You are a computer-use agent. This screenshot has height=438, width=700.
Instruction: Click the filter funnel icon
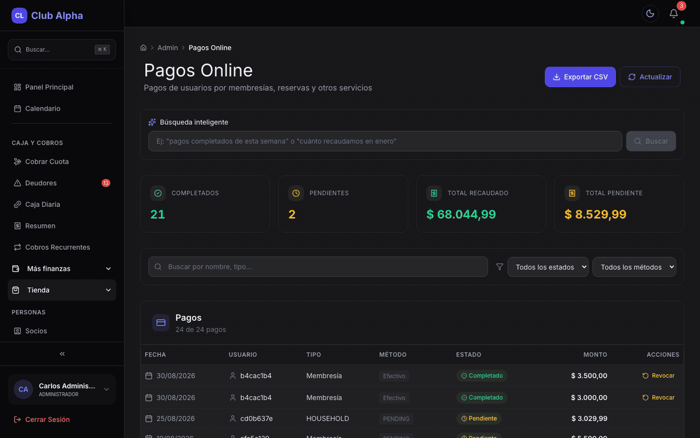500,267
